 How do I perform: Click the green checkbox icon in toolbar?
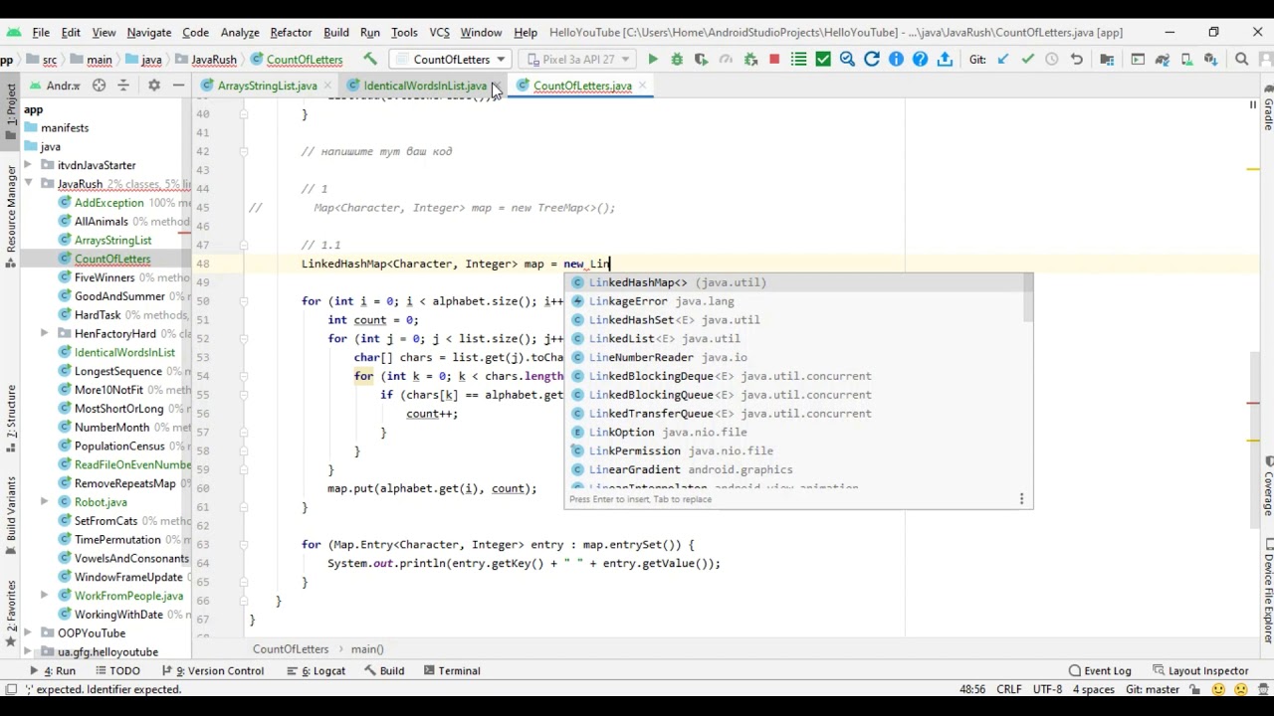tap(823, 60)
